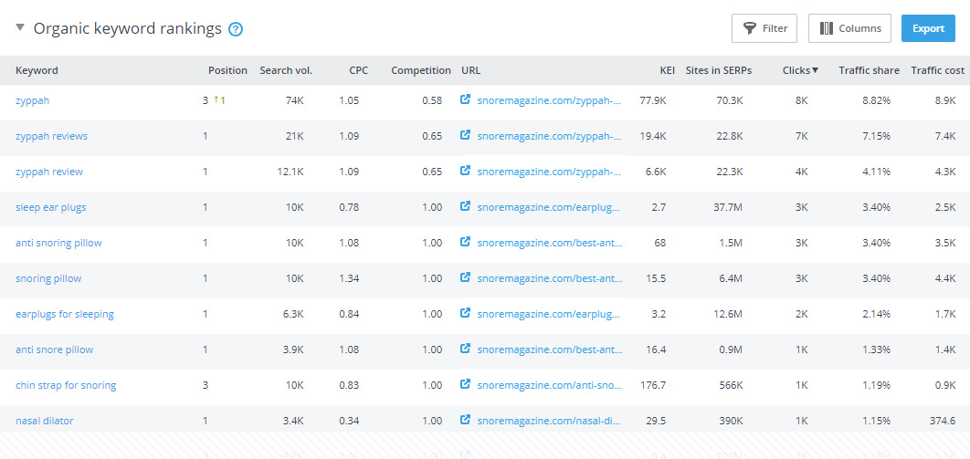Sort by Traffic share column header
Viewport: 970px width, 459px height.
870,70
